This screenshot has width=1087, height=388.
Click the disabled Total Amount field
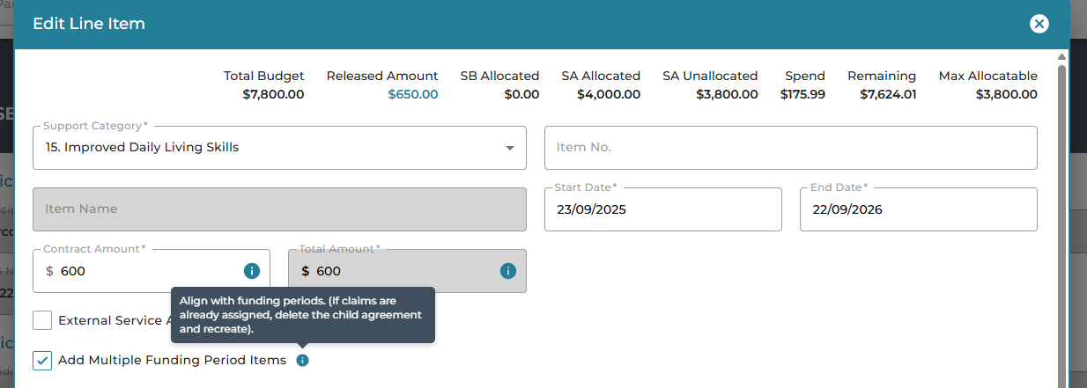point(396,271)
